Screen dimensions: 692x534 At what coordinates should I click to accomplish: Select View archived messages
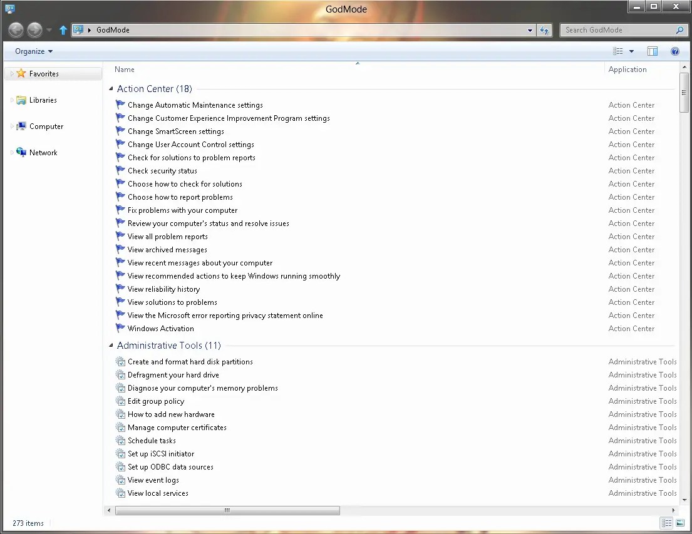click(x=167, y=249)
